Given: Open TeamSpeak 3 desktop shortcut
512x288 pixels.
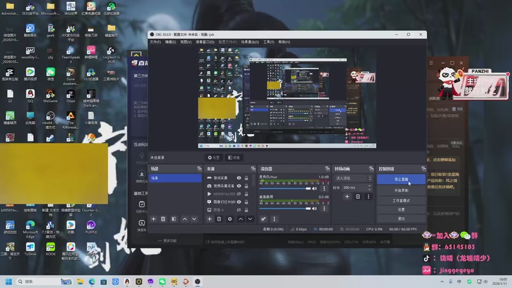Looking at the screenshot, I should [70, 54].
